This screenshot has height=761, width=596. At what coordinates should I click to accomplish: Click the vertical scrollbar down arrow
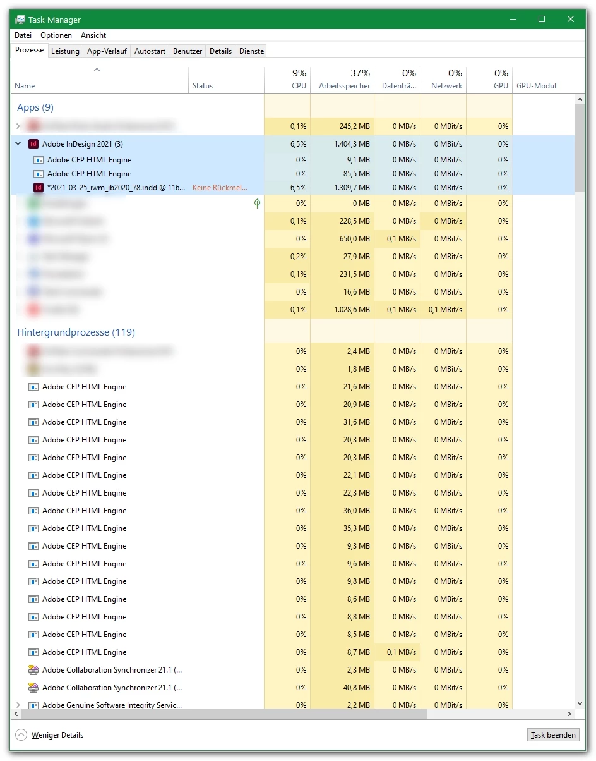coord(580,703)
